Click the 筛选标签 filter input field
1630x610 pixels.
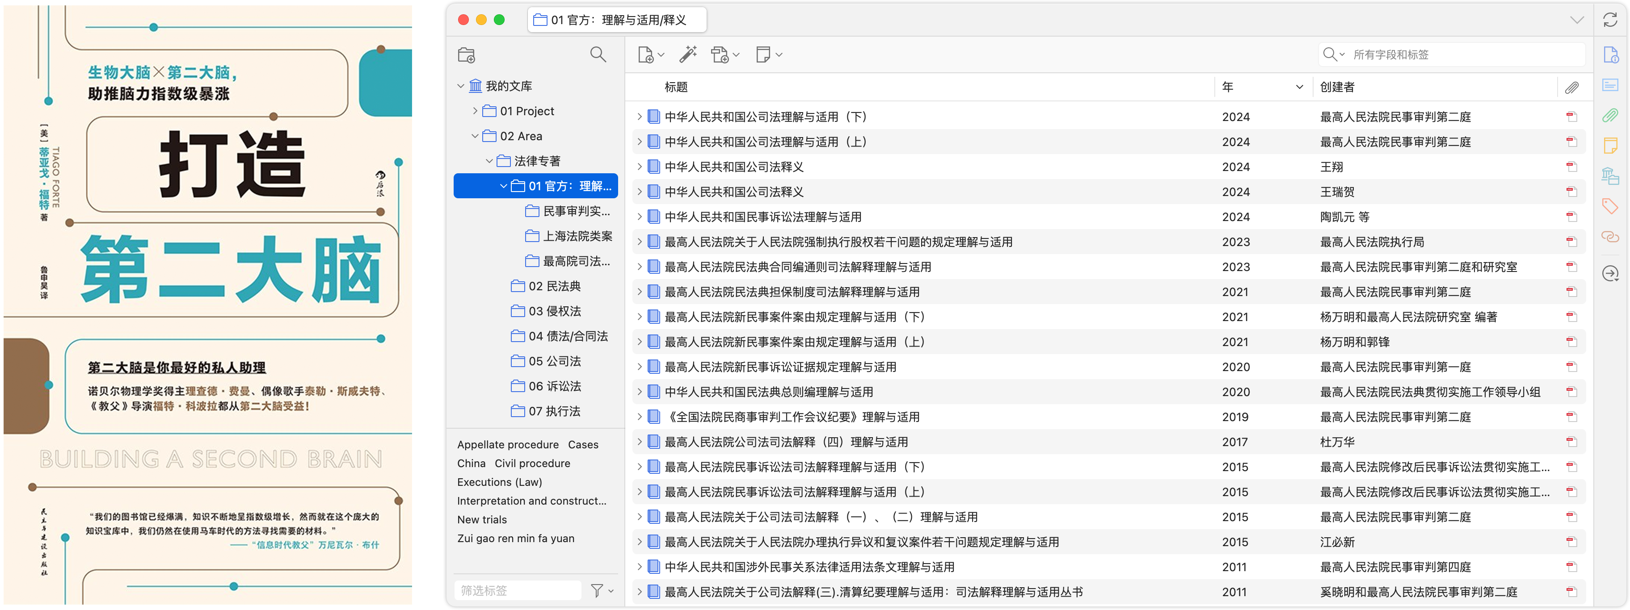(517, 590)
